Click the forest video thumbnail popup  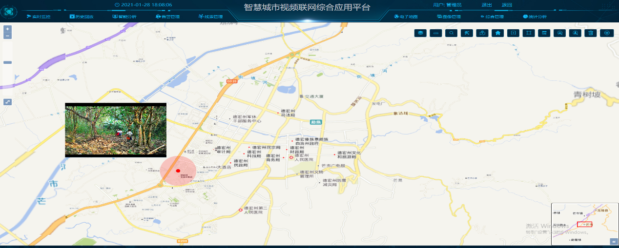click(x=116, y=130)
